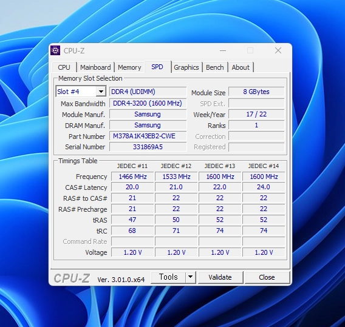The image size is (345, 327).
Task: Close the CPU-Z window with X
Action: point(278,51)
